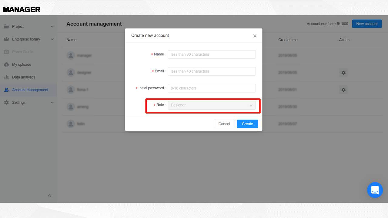This screenshot has height=218, width=388.
Task: Open the Role dropdown
Action: [212, 105]
